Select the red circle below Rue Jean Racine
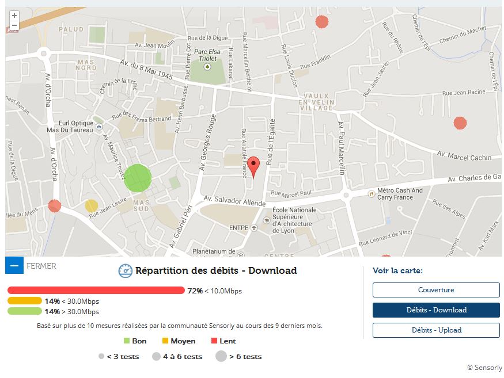This screenshot has width=504, height=378. [x=460, y=123]
